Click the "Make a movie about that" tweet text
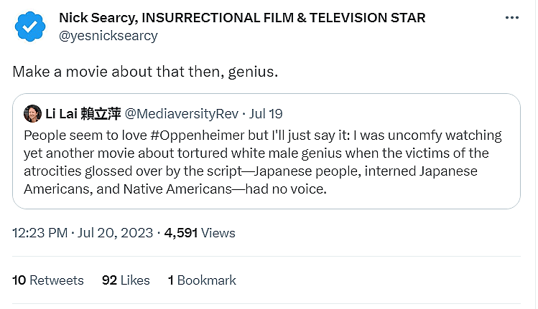 point(109,72)
